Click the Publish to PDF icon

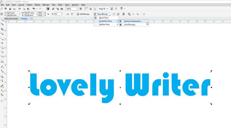click(x=62, y=9)
